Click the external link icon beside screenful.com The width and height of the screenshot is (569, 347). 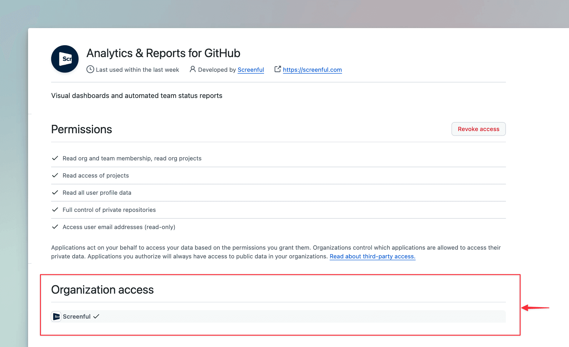click(278, 69)
